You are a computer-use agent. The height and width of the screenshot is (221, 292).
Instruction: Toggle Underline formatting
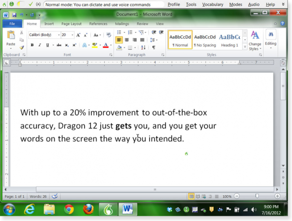48,45
